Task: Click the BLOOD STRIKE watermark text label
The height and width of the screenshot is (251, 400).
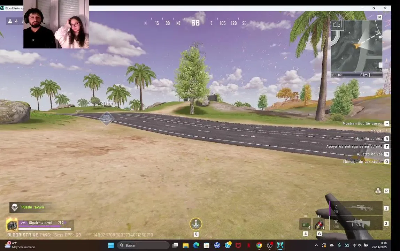Action: 23,235
